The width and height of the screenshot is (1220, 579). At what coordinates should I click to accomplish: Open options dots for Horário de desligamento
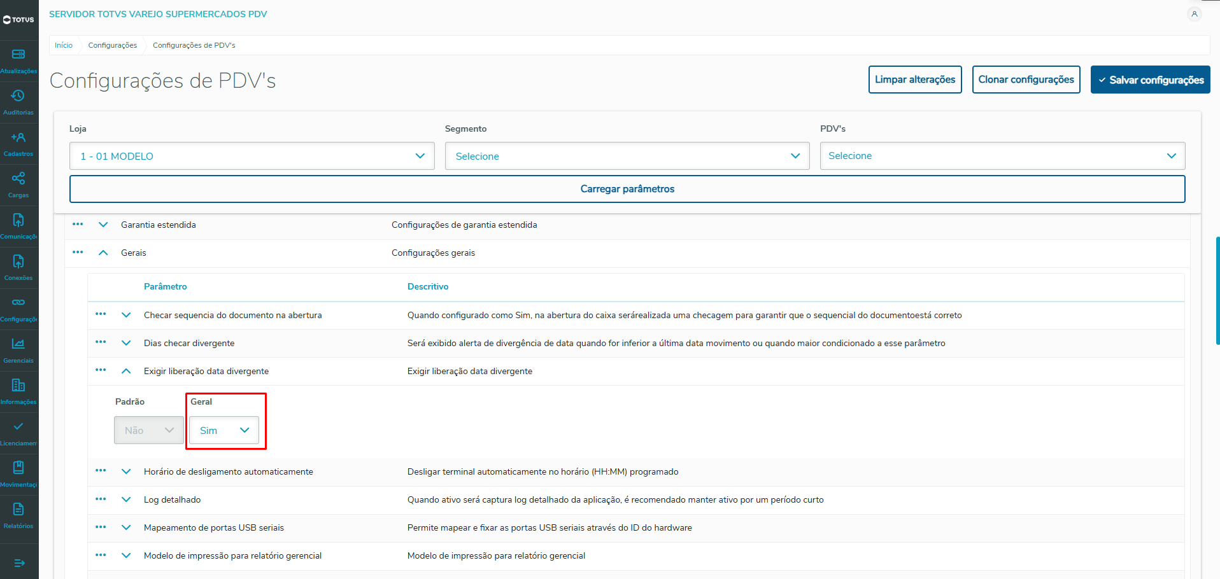[x=101, y=470]
